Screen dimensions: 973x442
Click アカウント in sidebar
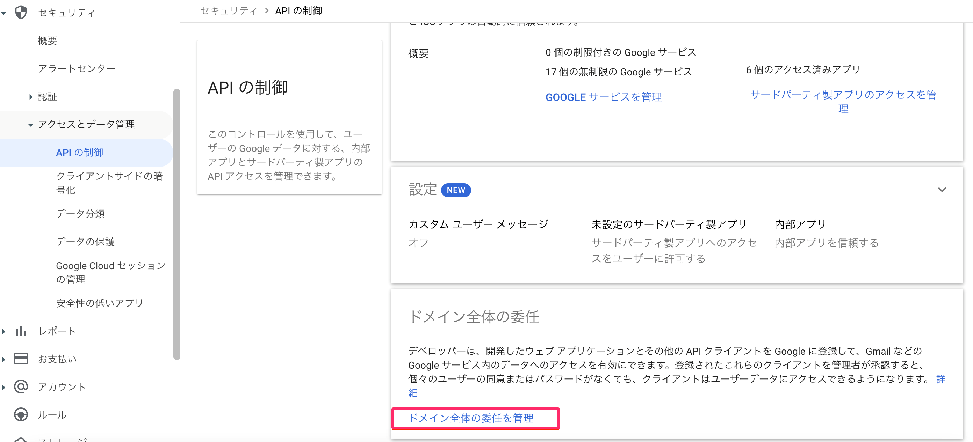tap(62, 386)
